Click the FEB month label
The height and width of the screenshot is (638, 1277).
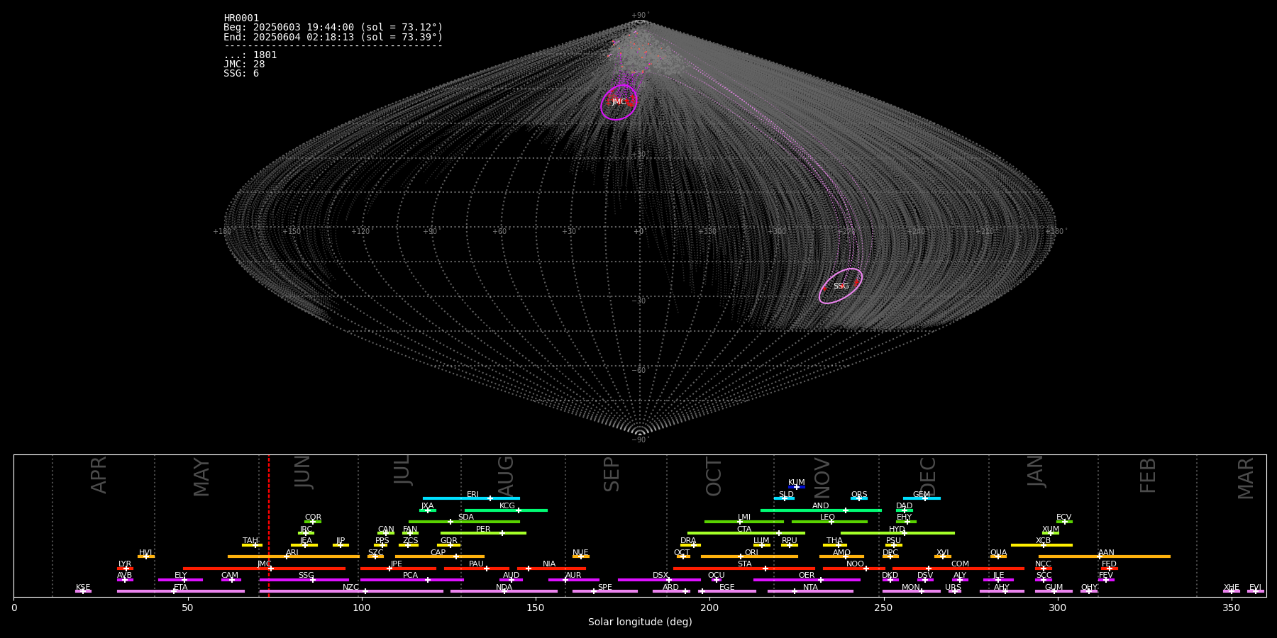pyautogui.click(x=1148, y=475)
